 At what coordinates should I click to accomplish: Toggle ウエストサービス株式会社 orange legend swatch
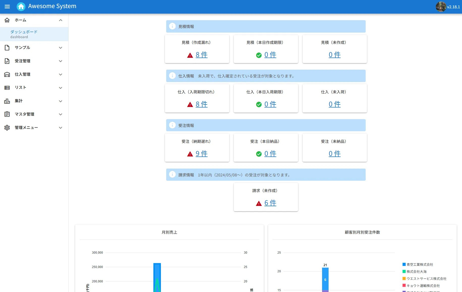(x=404, y=278)
